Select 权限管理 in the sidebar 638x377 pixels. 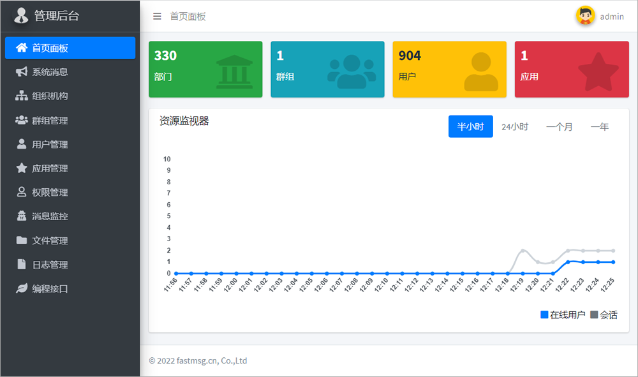pyautogui.click(x=70, y=192)
